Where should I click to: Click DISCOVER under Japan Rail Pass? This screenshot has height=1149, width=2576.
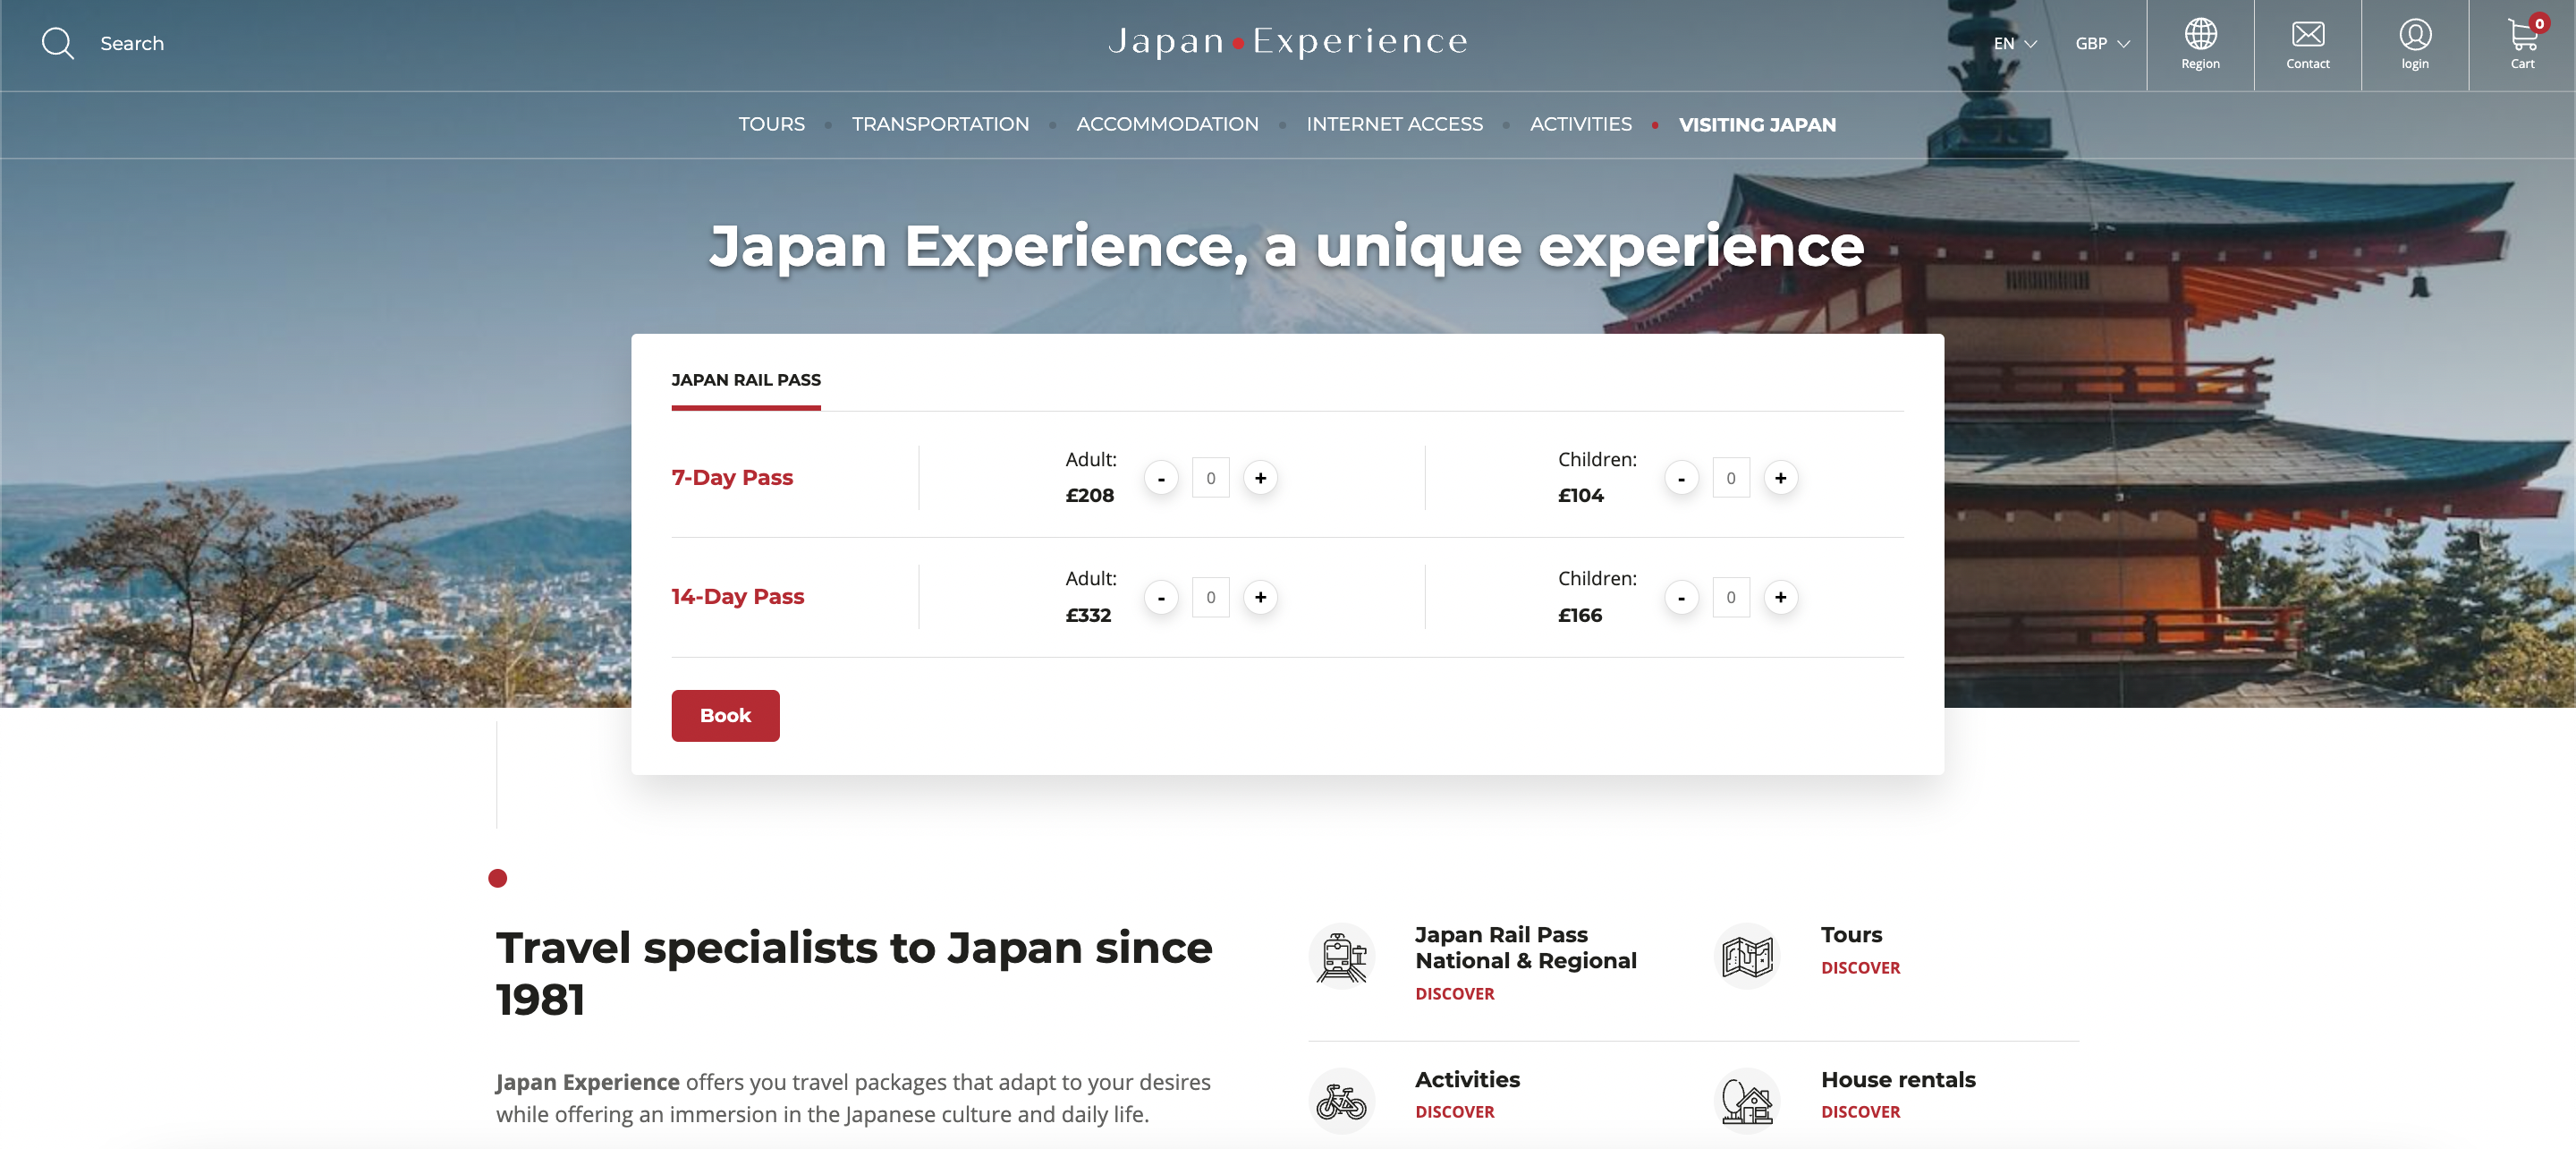coord(1454,994)
